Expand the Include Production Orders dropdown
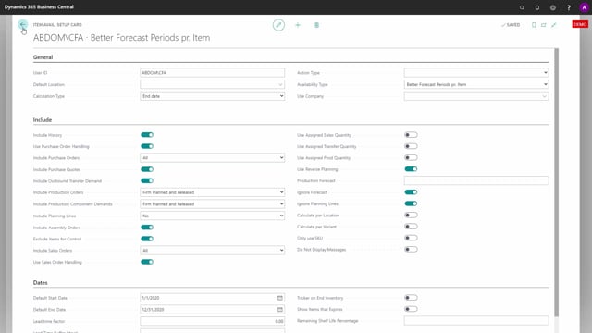592x333 pixels. coord(212,192)
